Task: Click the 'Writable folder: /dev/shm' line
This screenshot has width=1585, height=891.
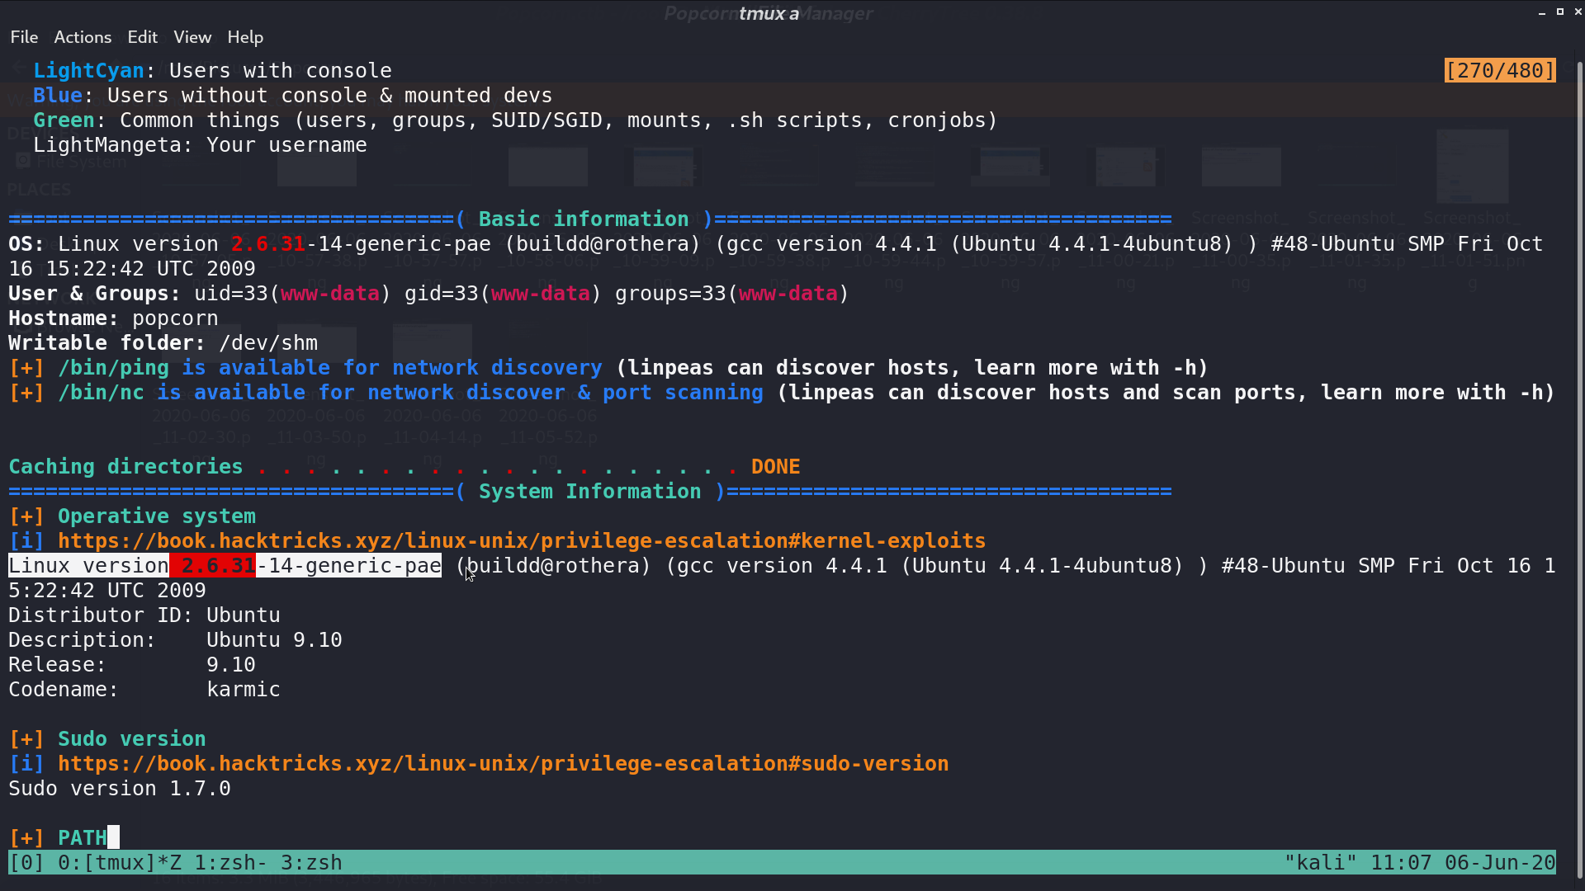Action: click(x=163, y=343)
